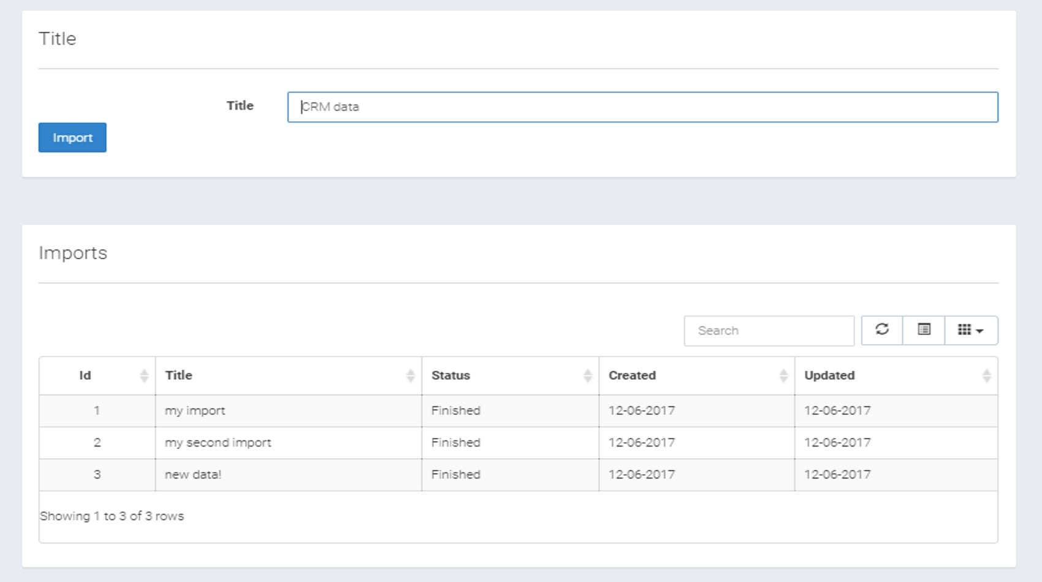This screenshot has width=1042, height=582.
Task: Click the row with Id 3
Action: coord(97,475)
